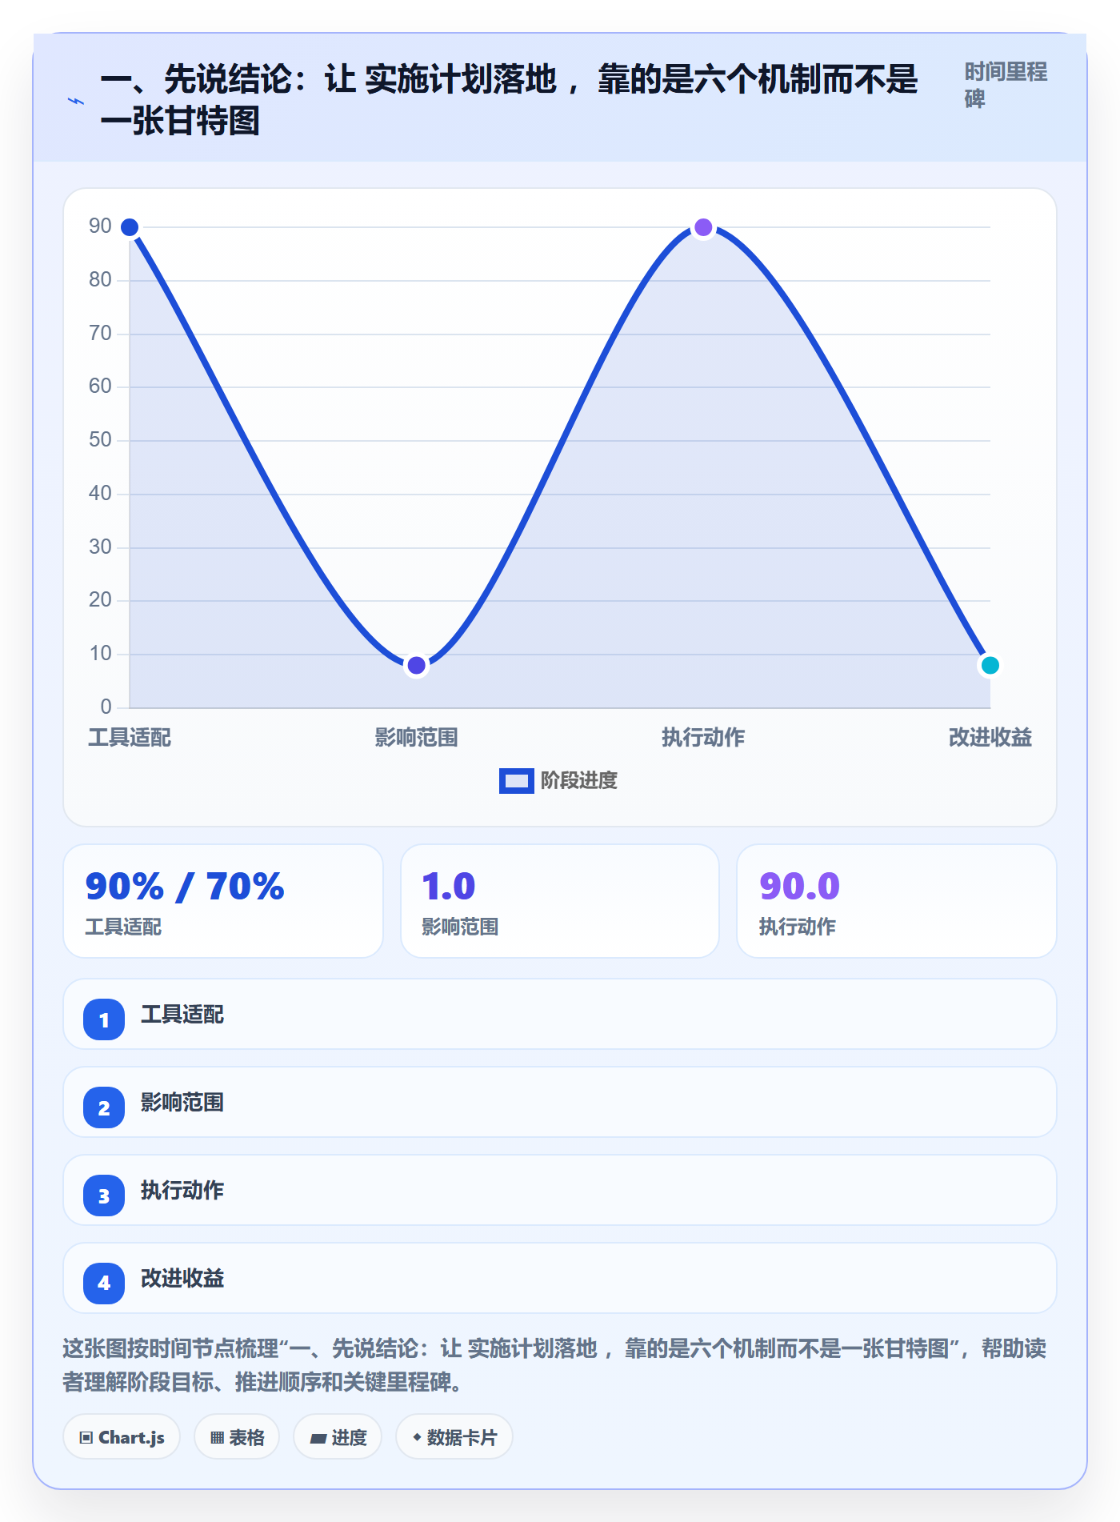Viewport: 1120px width, 1522px height.
Task: Click the 影响范围 label under 1.0
Action: point(461,927)
